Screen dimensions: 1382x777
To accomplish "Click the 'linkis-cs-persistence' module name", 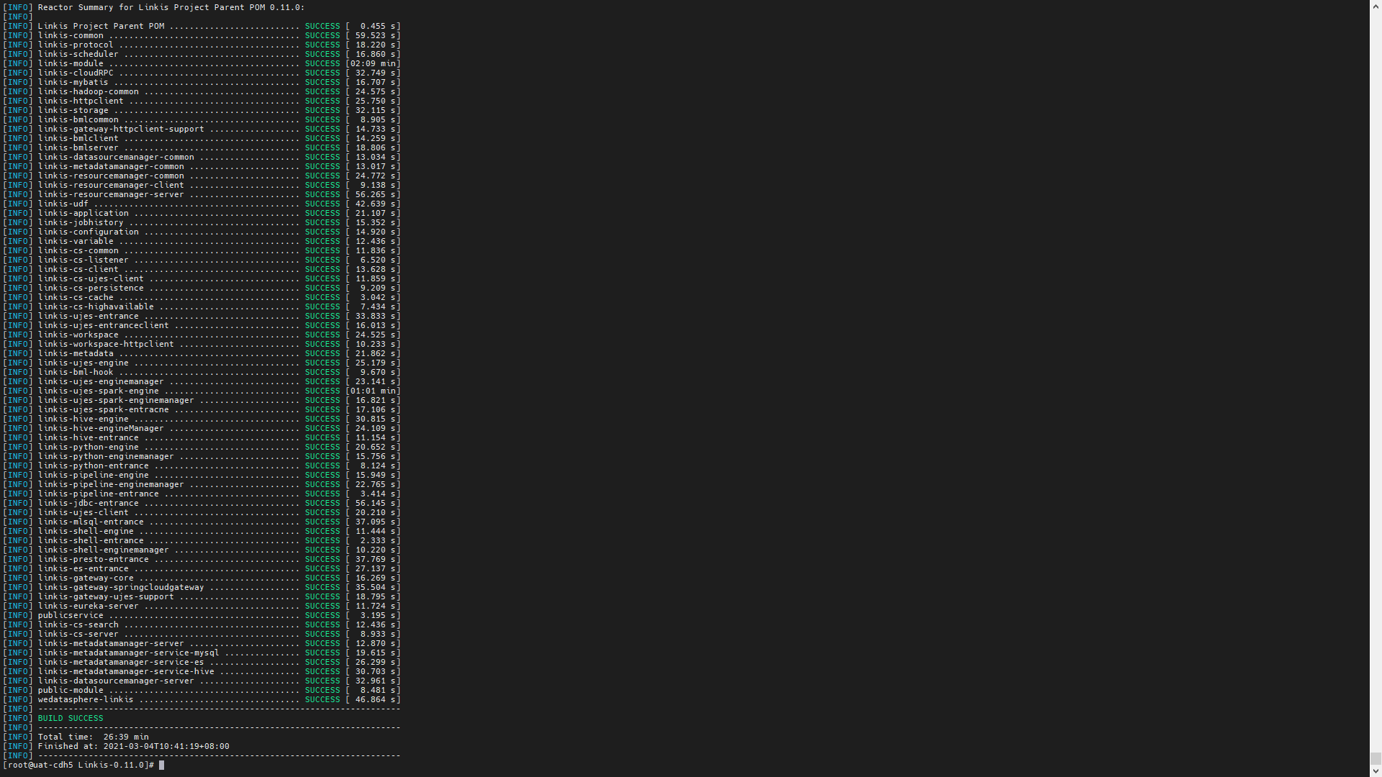I will (x=91, y=288).
